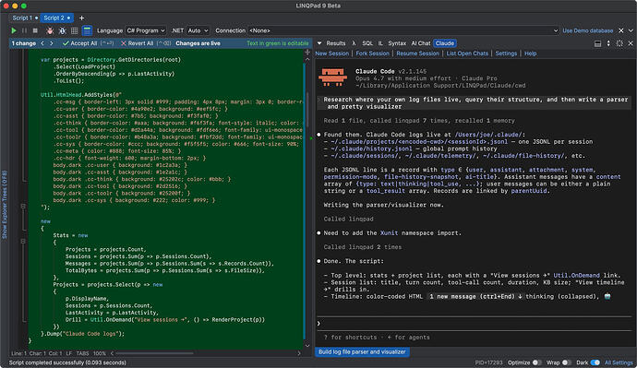Collapse code fold near Stats block
Image resolution: width=637 pixels, height=368 pixels.
23,241
